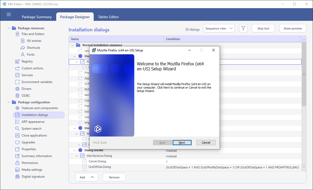Screen dimensions: 313x190
Task: Click the ARP appearance icon
Action: [x=17, y=122]
